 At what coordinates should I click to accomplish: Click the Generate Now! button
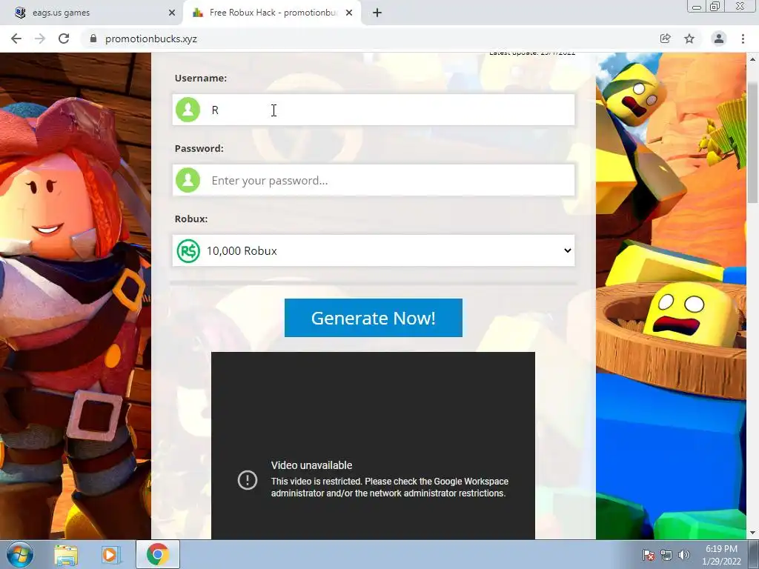[x=374, y=318]
